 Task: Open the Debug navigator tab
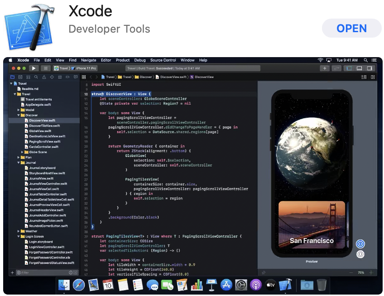pyautogui.click(x=60, y=77)
